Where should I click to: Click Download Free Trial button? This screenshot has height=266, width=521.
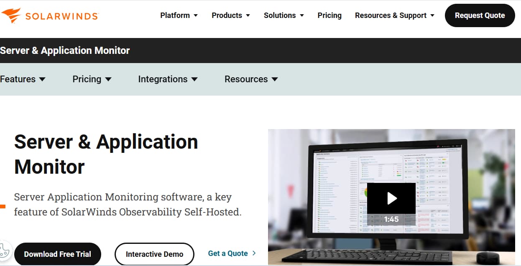58,254
